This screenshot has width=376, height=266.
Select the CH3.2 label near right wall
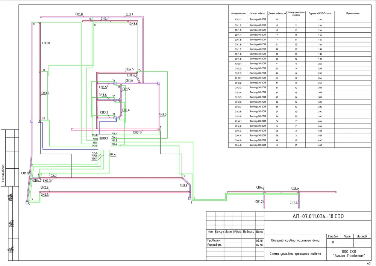click(x=162, y=115)
